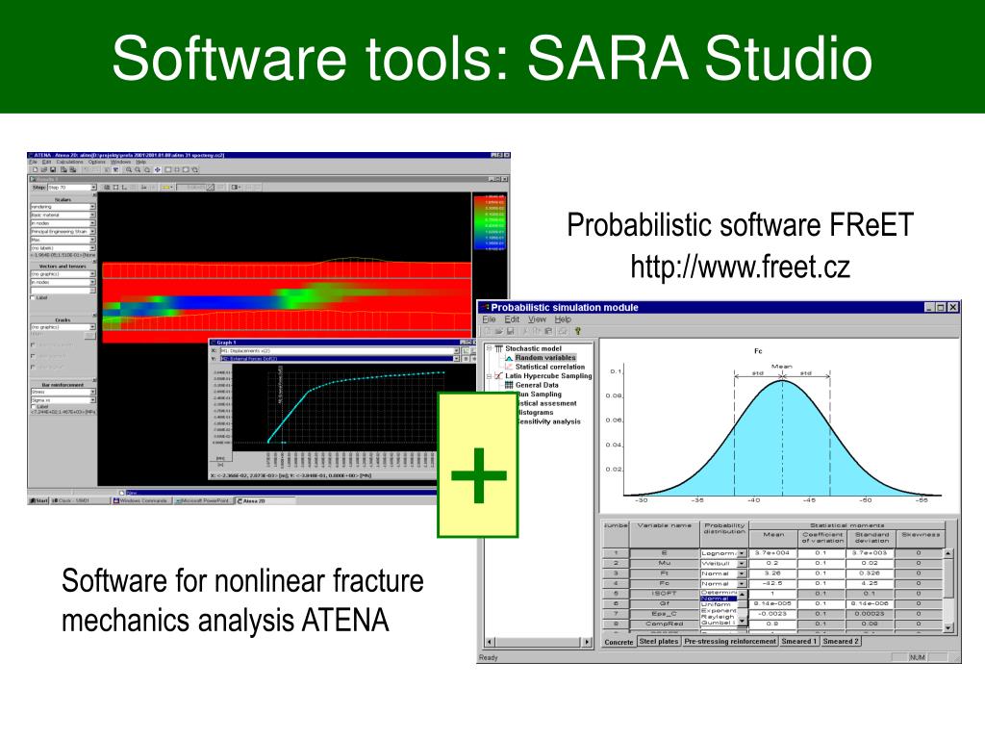Toggle the Label checkbox under Bar reinforcement
This screenshot has width=985, height=739.
coord(33,407)
